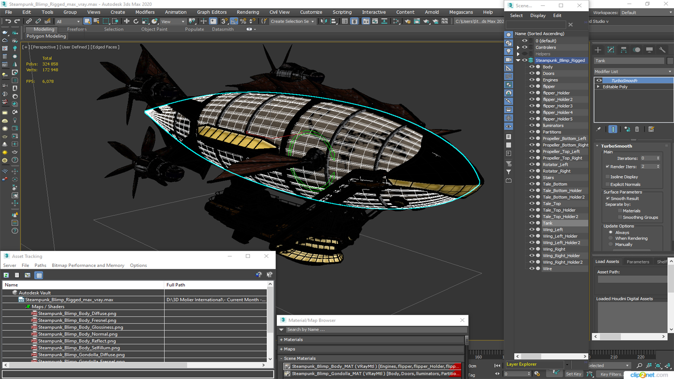Open Display menu in Scene Explorer

pyautogui.click(x=538, y=15)
